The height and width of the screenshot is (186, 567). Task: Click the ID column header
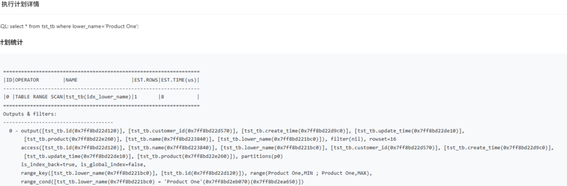(x=9, y=80)
